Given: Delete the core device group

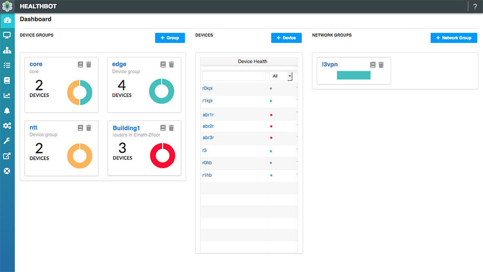Looking at the screenshot, I should (88, 65).
